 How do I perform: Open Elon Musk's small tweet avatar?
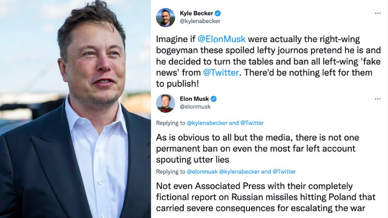point(165,103)
